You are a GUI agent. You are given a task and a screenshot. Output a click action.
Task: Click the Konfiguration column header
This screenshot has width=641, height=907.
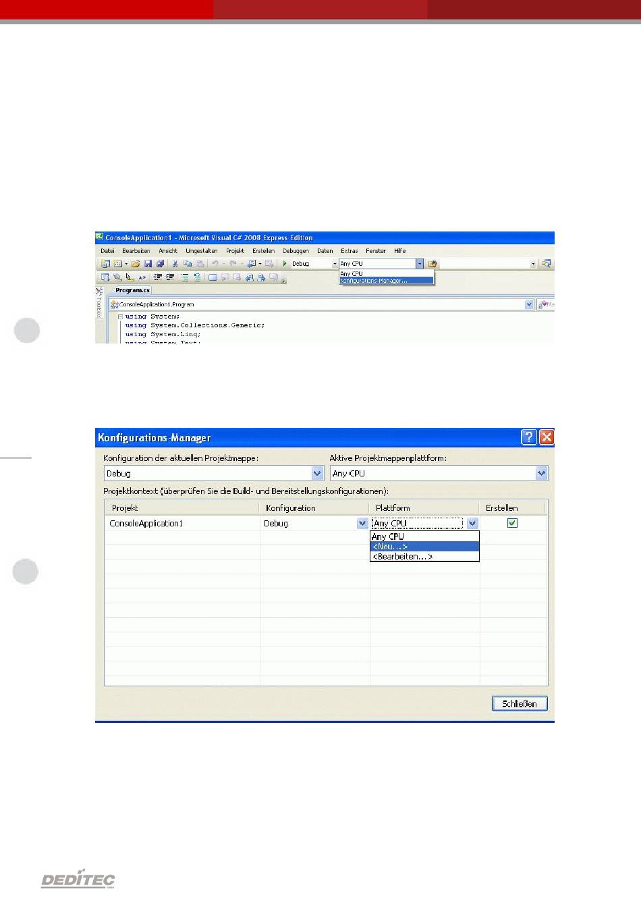pos(314,507)
